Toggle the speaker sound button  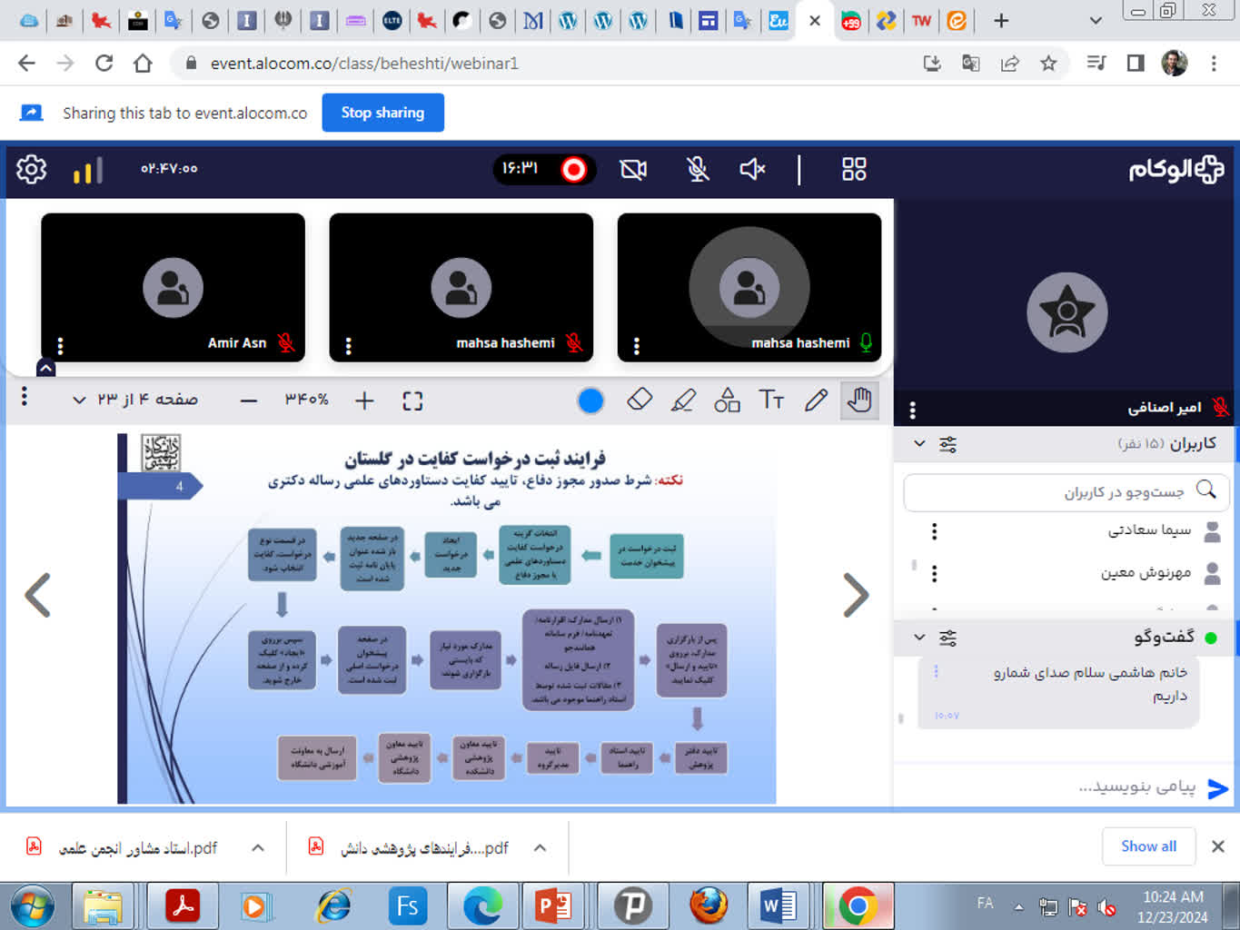tap(752, 169)
